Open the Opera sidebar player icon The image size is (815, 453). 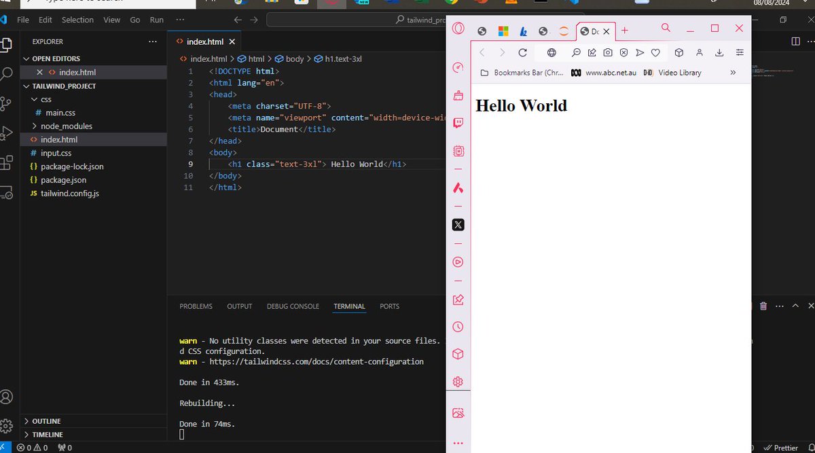pos(458,261)
